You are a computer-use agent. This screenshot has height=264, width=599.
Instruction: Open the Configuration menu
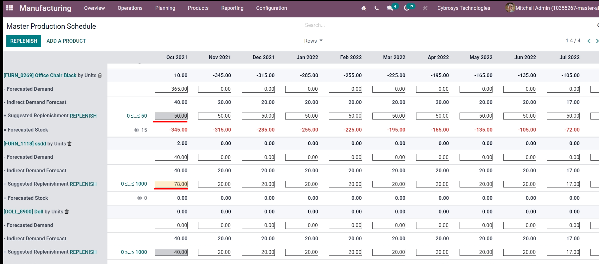271,8
